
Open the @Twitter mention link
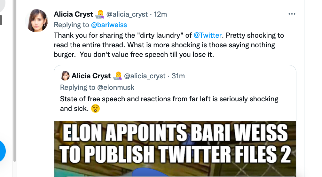(x=208, y=35)
